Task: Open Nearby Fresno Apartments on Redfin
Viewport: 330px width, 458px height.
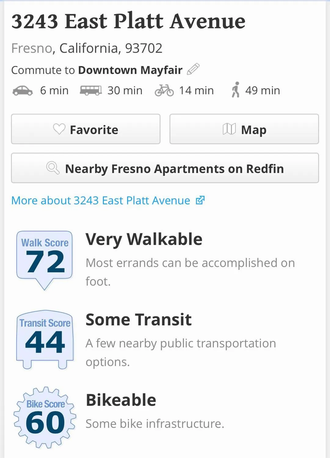Action: click(x=165, y=168)
